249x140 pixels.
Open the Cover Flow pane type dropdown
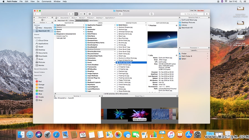click(140, 96)
